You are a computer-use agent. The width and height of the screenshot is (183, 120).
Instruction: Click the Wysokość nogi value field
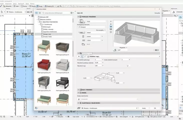point(98,66)
